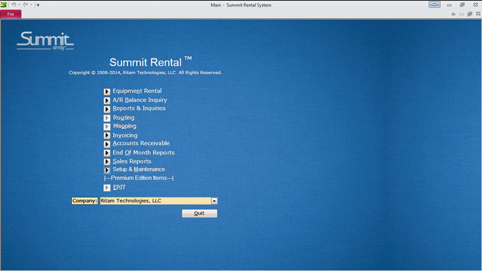Open the Undo history dropdown arrow
482x271 pixels.
pos(19,5)
